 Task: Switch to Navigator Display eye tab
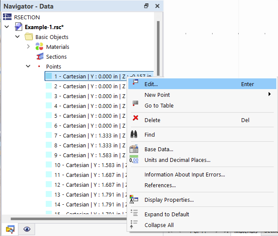[x=27, y=229]
